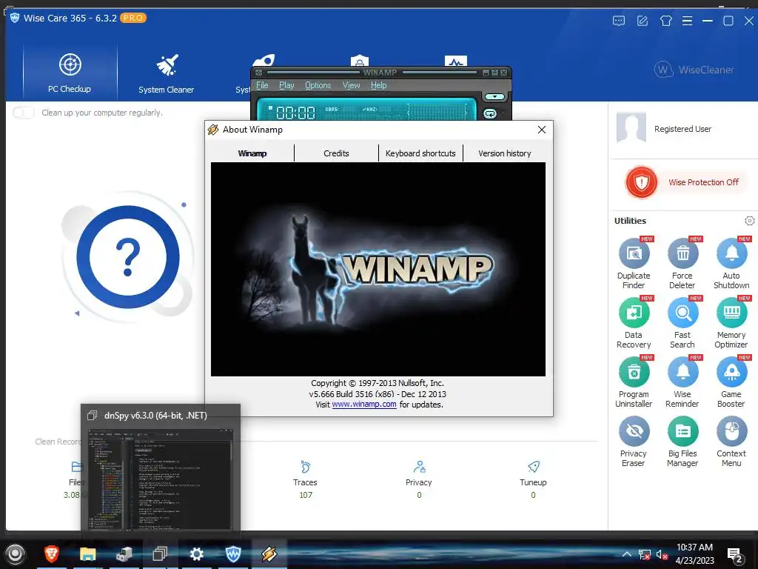The height and width of the screenshot is (569, 758).
Task: Click the registered user avatar
Action: pyautogui.click(x=631, y=127)
